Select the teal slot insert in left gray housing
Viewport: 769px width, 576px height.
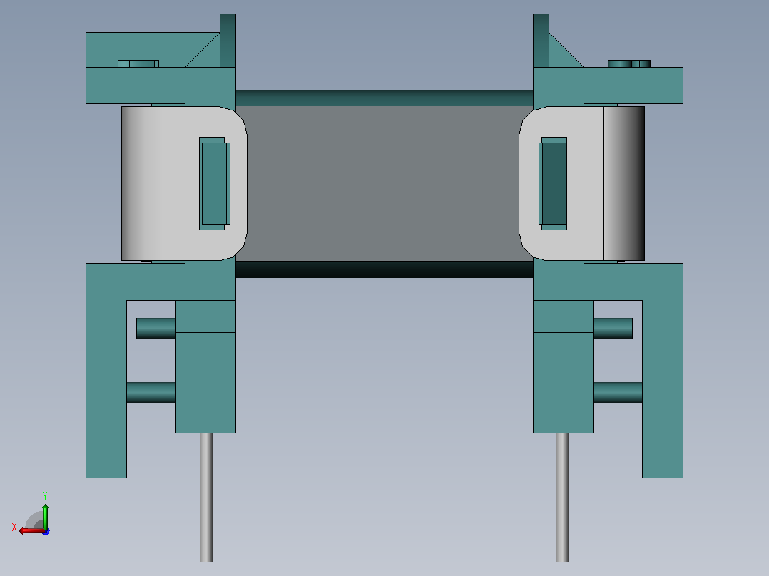(x=214, y=183)
